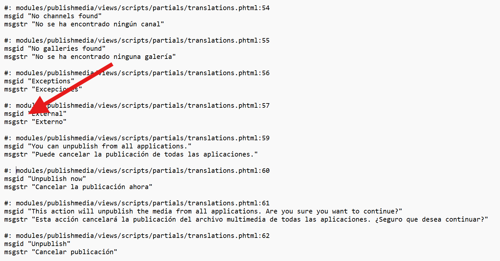Click the msgstr "Cancelar publicación" line

coord(61,252)
